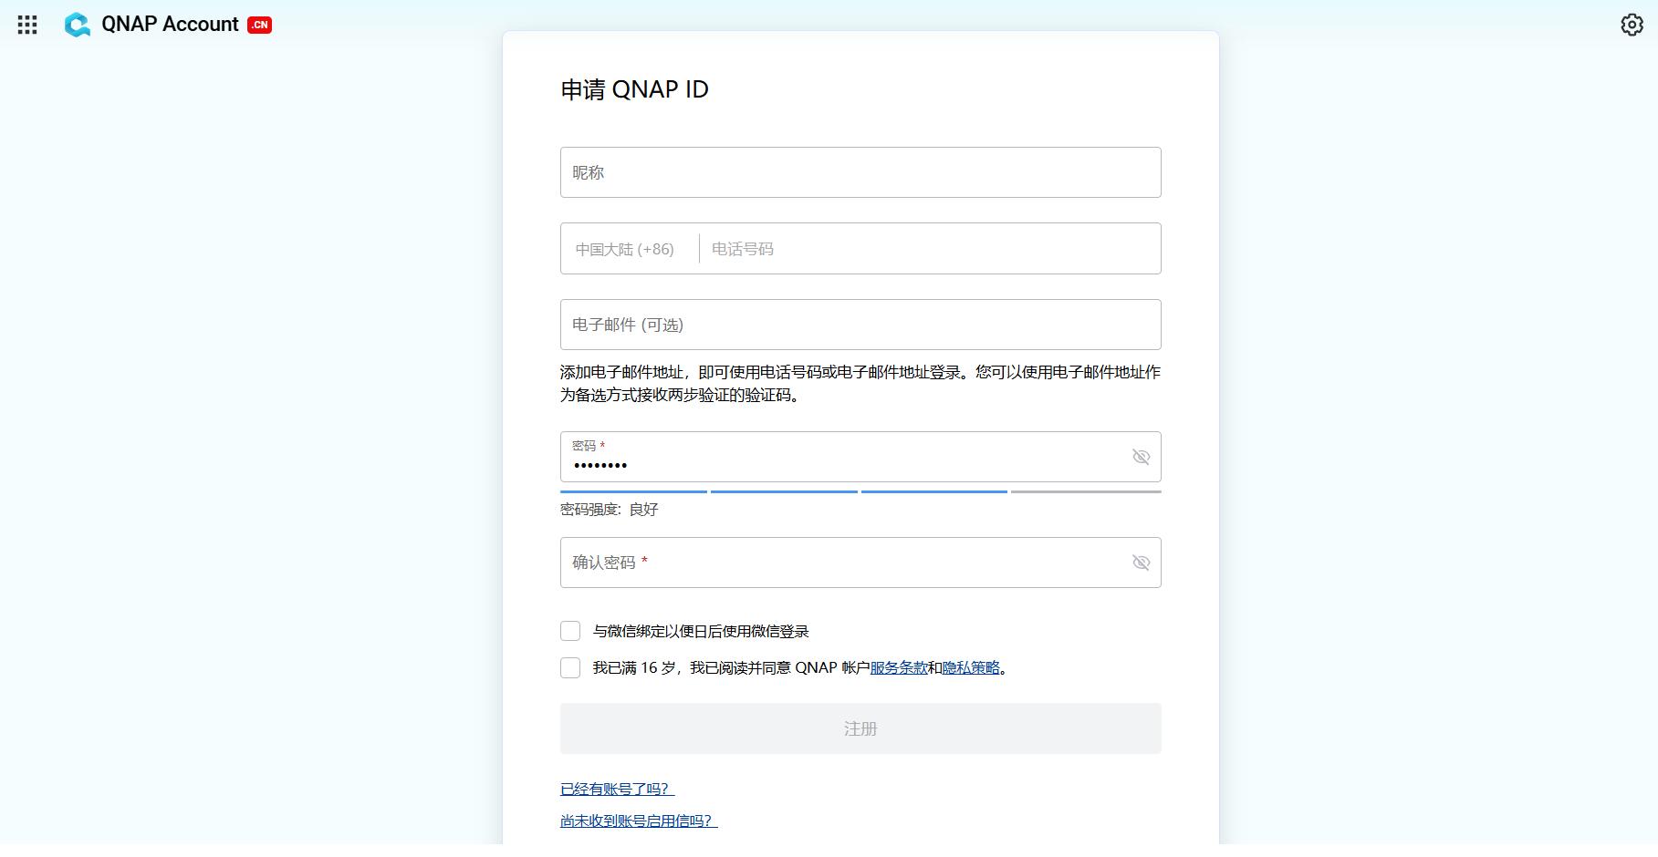Image resolution: width=1658 pixels, height=857 pixels.
Task: Click into the 电话号码 phone field
Action: pos(930,249)
